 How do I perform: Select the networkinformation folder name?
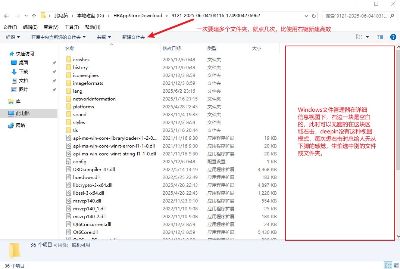click(x=94, y=99)
